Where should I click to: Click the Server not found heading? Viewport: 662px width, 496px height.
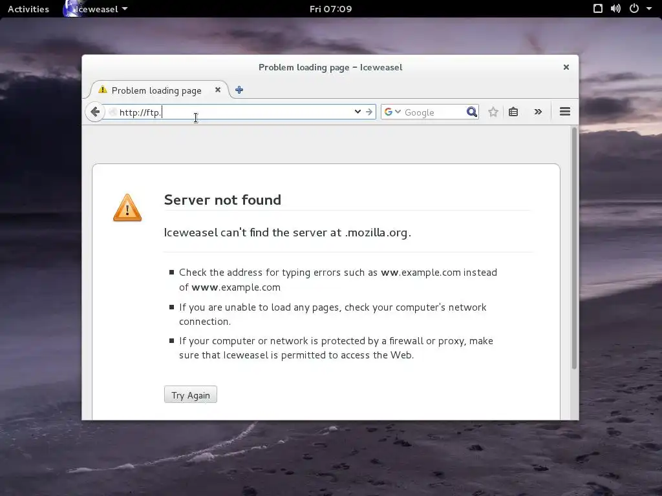click(x=222, y=200)
